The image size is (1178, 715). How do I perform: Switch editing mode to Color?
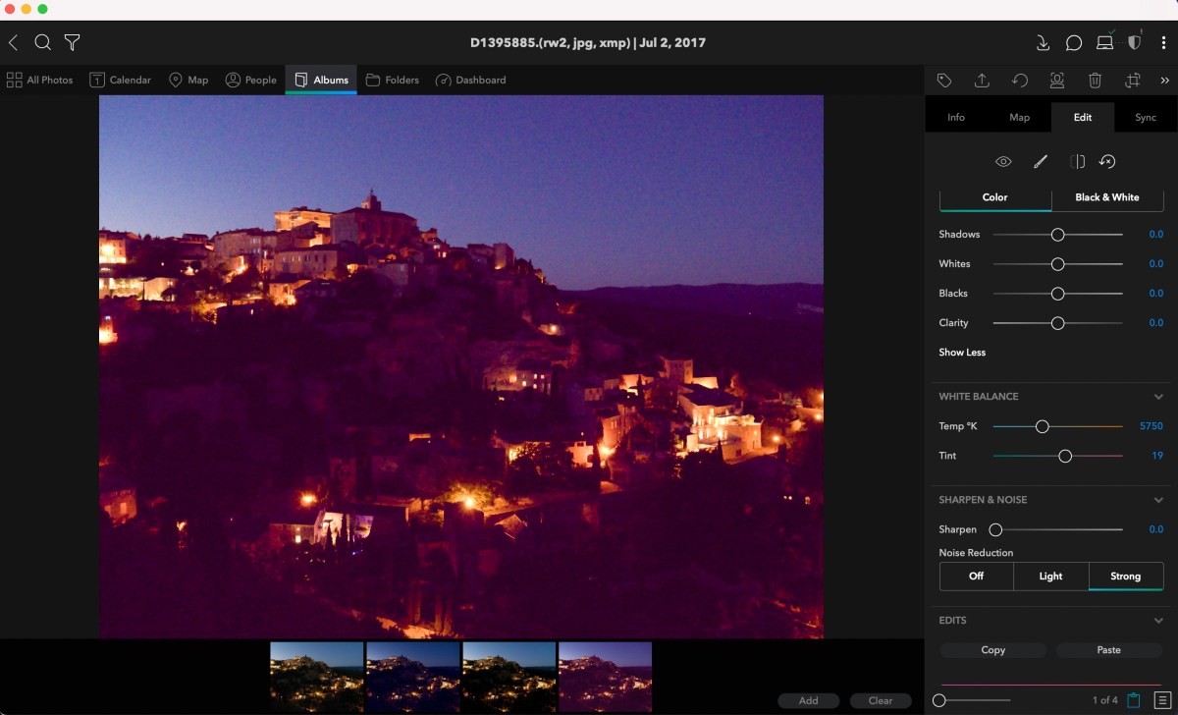click(x=995, y=197)
